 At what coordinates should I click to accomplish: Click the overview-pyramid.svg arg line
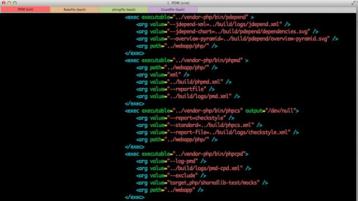[237, 39]
